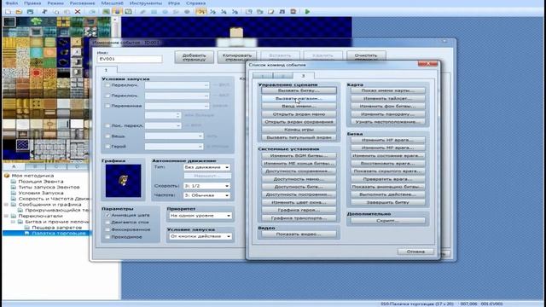Toggle the Анимация шага checkbox

pyautogui.click(x=107, y=215)
